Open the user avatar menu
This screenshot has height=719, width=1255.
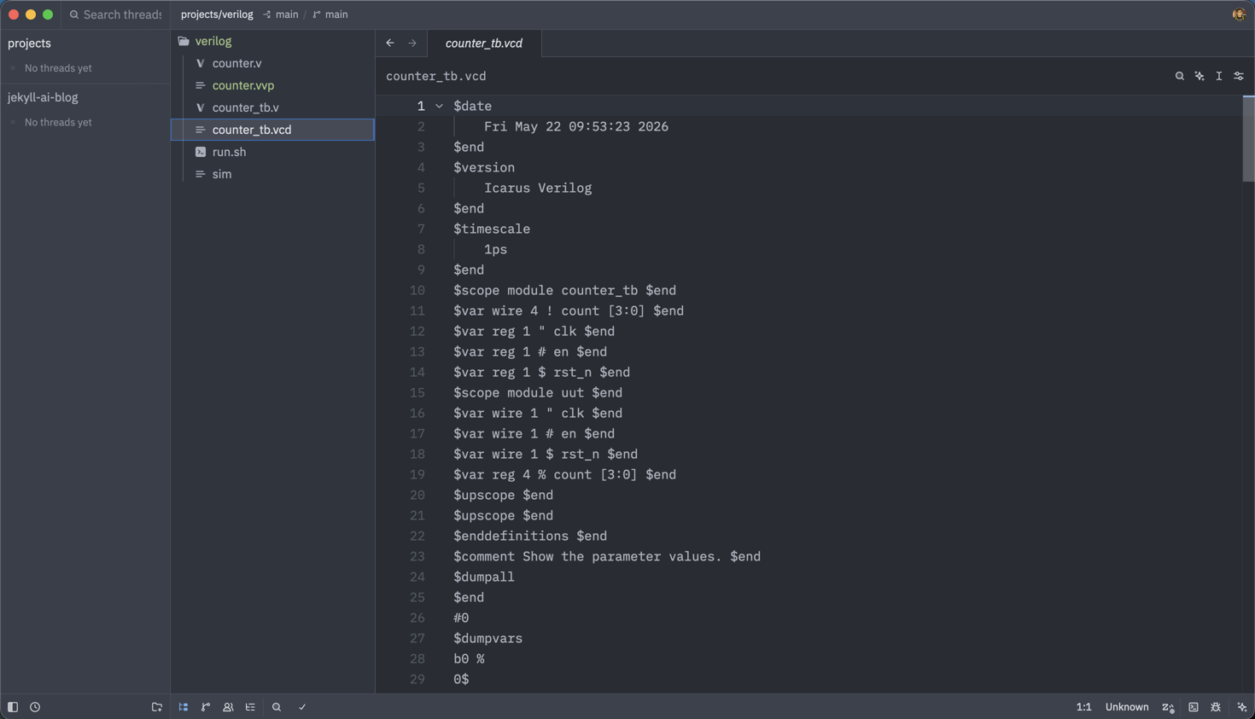pos(1239,14)
